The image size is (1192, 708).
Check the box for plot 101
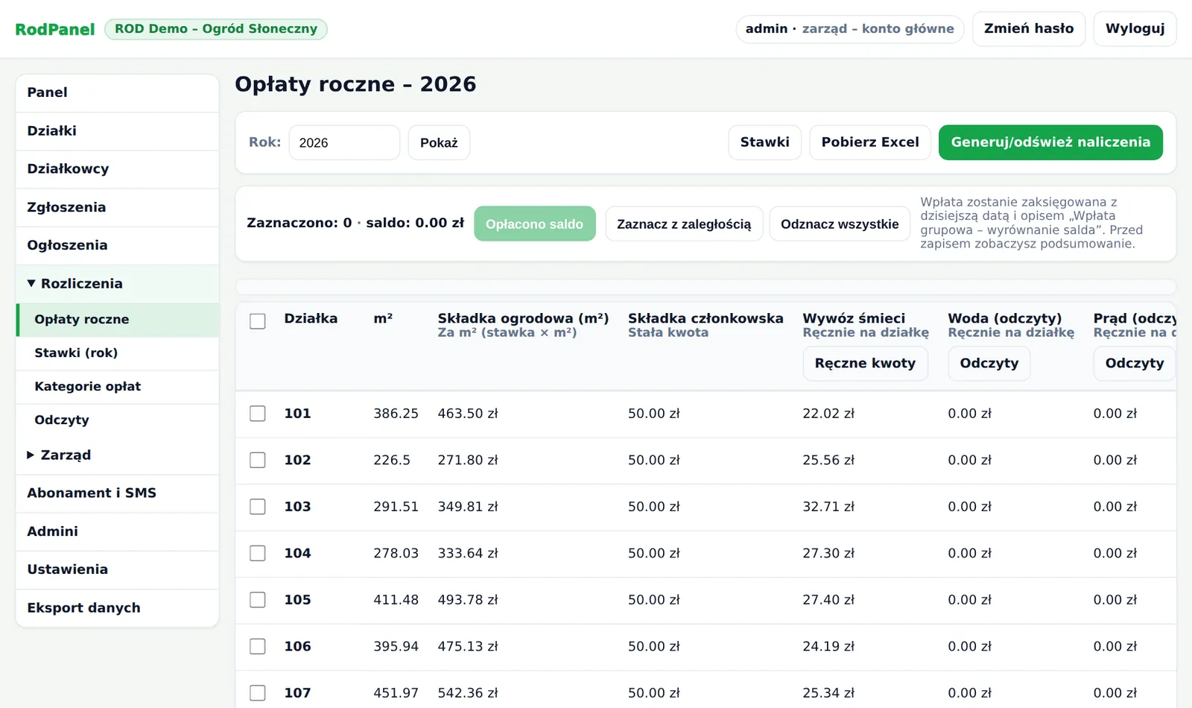point(258,414)
